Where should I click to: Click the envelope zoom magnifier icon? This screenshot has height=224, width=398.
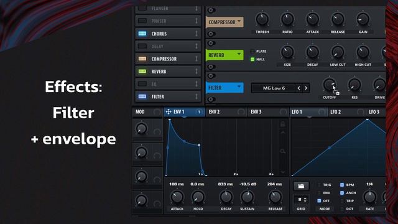pyautogui.click(x=282, y=152)
